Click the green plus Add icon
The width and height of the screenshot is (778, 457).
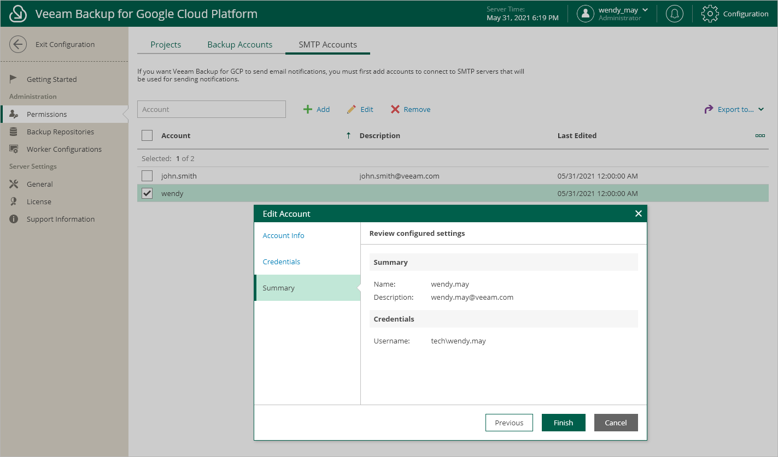coord(308,109)
